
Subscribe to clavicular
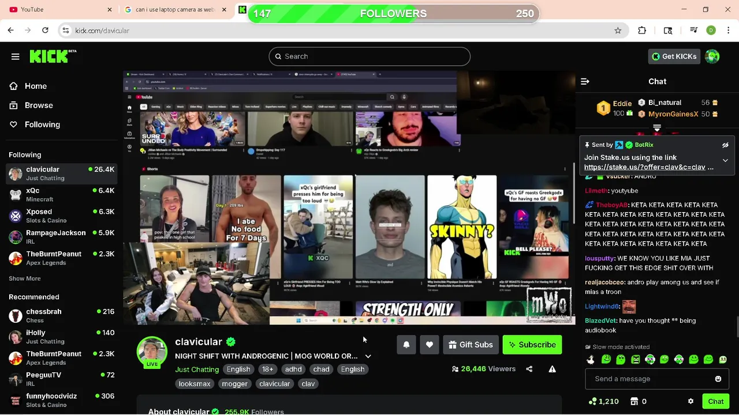532,345
